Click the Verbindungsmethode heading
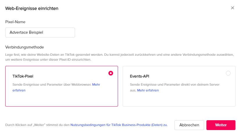 pyautogui.click(x=25, y=47)
